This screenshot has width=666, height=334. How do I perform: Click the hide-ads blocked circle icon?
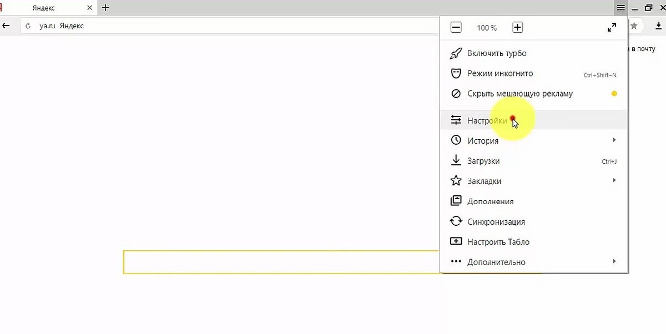(456, 94)
